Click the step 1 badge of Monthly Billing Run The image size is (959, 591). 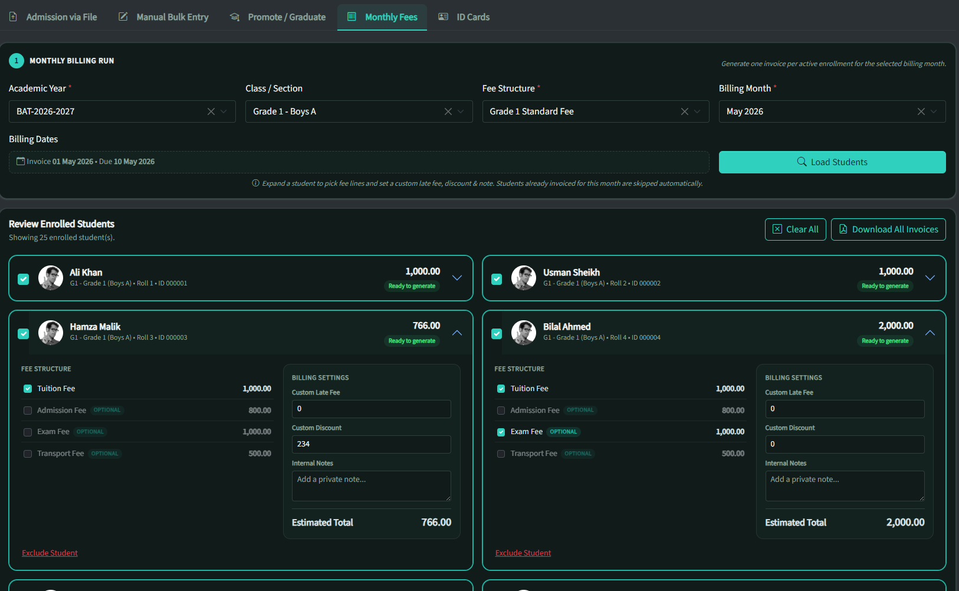point(17,61)
